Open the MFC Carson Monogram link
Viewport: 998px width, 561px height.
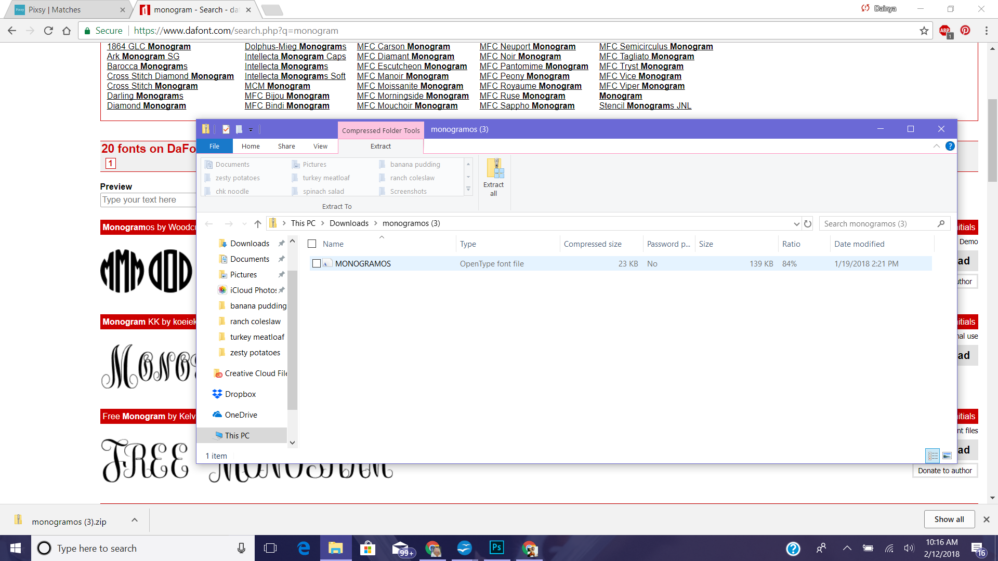coord(403,46)
